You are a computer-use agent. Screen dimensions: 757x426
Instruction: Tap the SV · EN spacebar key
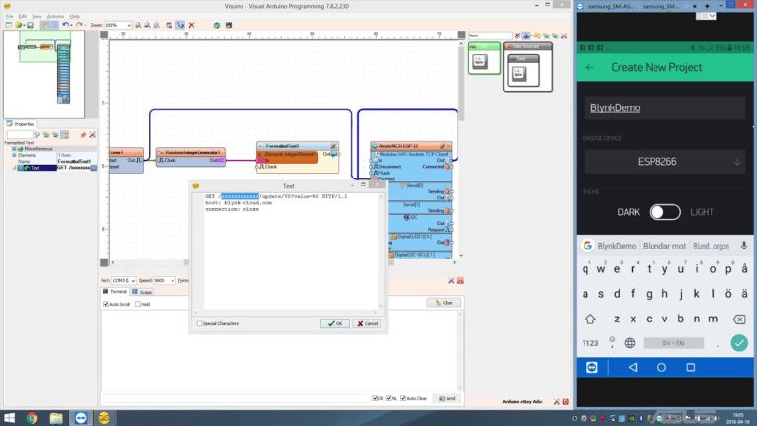(x=673, y=343)
